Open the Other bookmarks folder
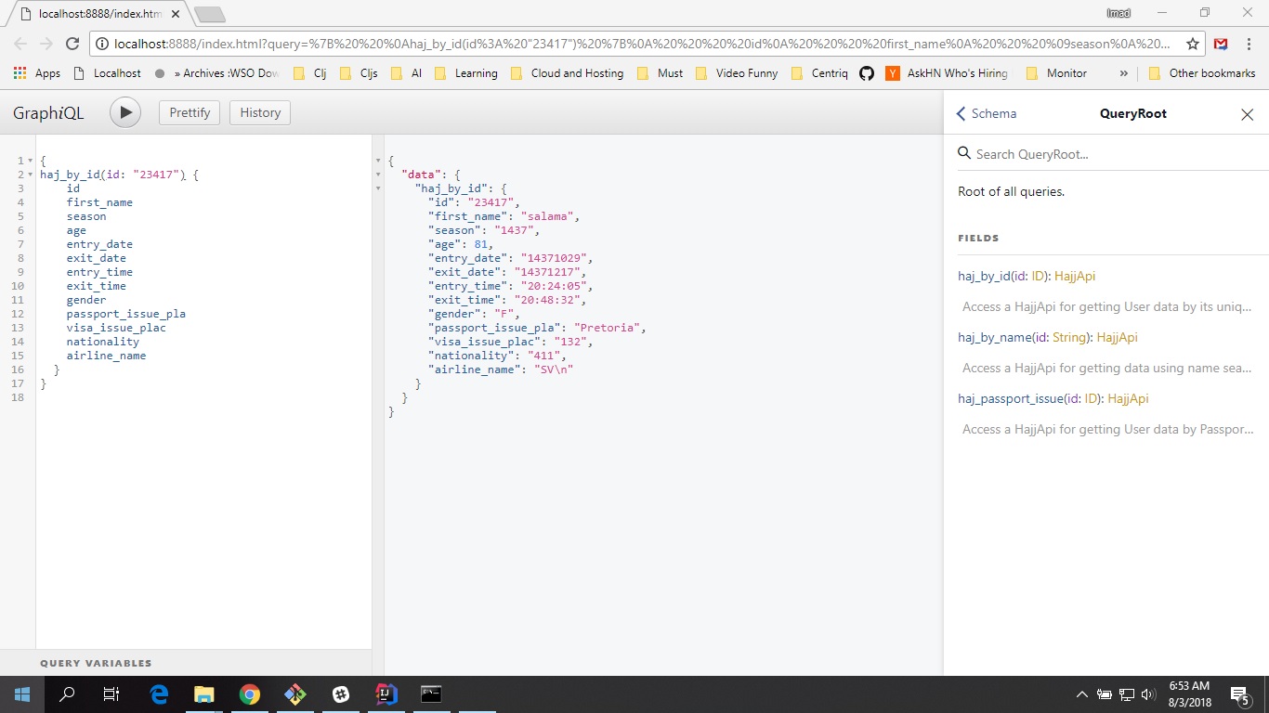This screenshot has height=713, width=1269. pos(1201,73)
